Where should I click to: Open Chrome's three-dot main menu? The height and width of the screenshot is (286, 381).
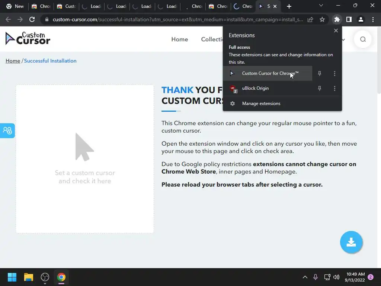(373, 19)
